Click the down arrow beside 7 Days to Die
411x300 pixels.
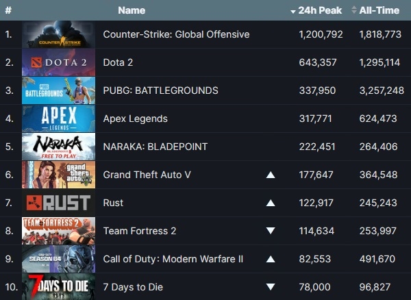(x=271, y=287)
